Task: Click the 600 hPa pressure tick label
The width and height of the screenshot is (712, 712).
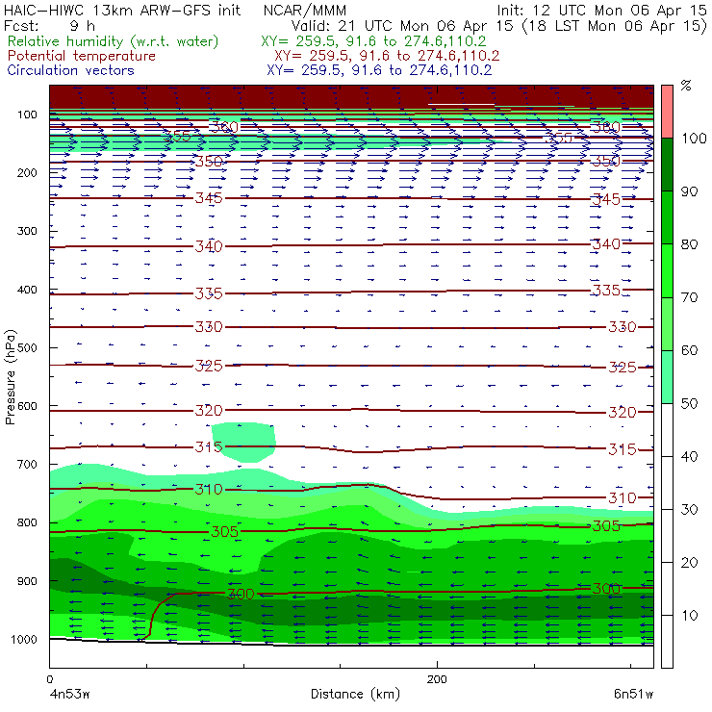Action: click(27, 405)
